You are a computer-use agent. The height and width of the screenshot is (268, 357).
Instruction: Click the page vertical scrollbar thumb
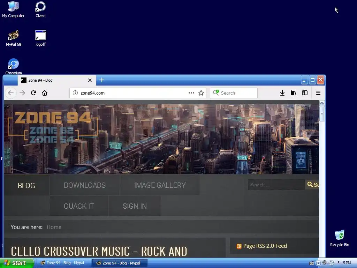coord(322,114)
